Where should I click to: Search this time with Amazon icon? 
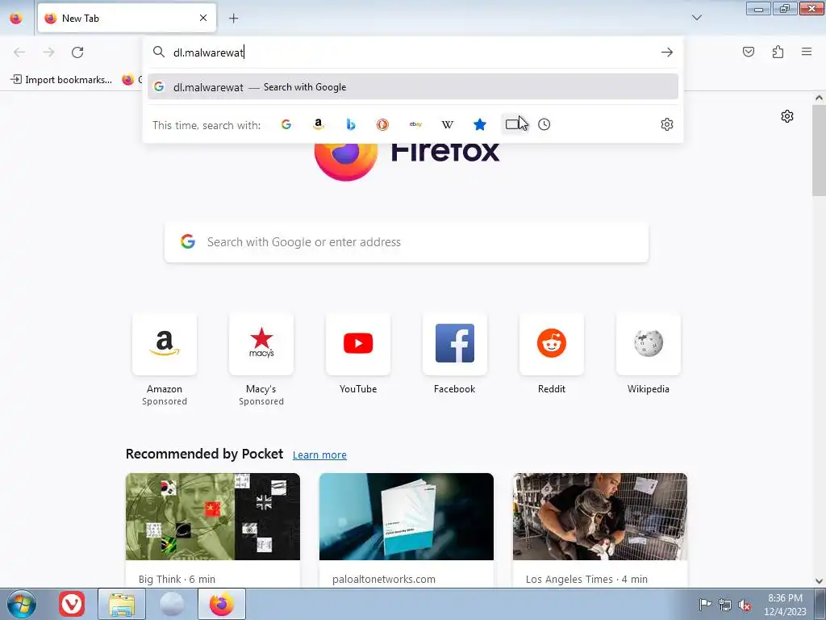tap(318, 124)
